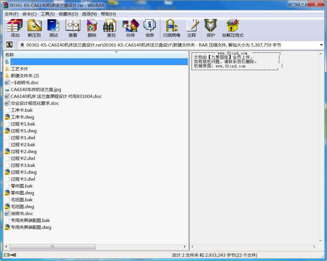Select the 工艺卡片 folder
The width and height of the screenshot is (327, 261).
pos(20,69)
